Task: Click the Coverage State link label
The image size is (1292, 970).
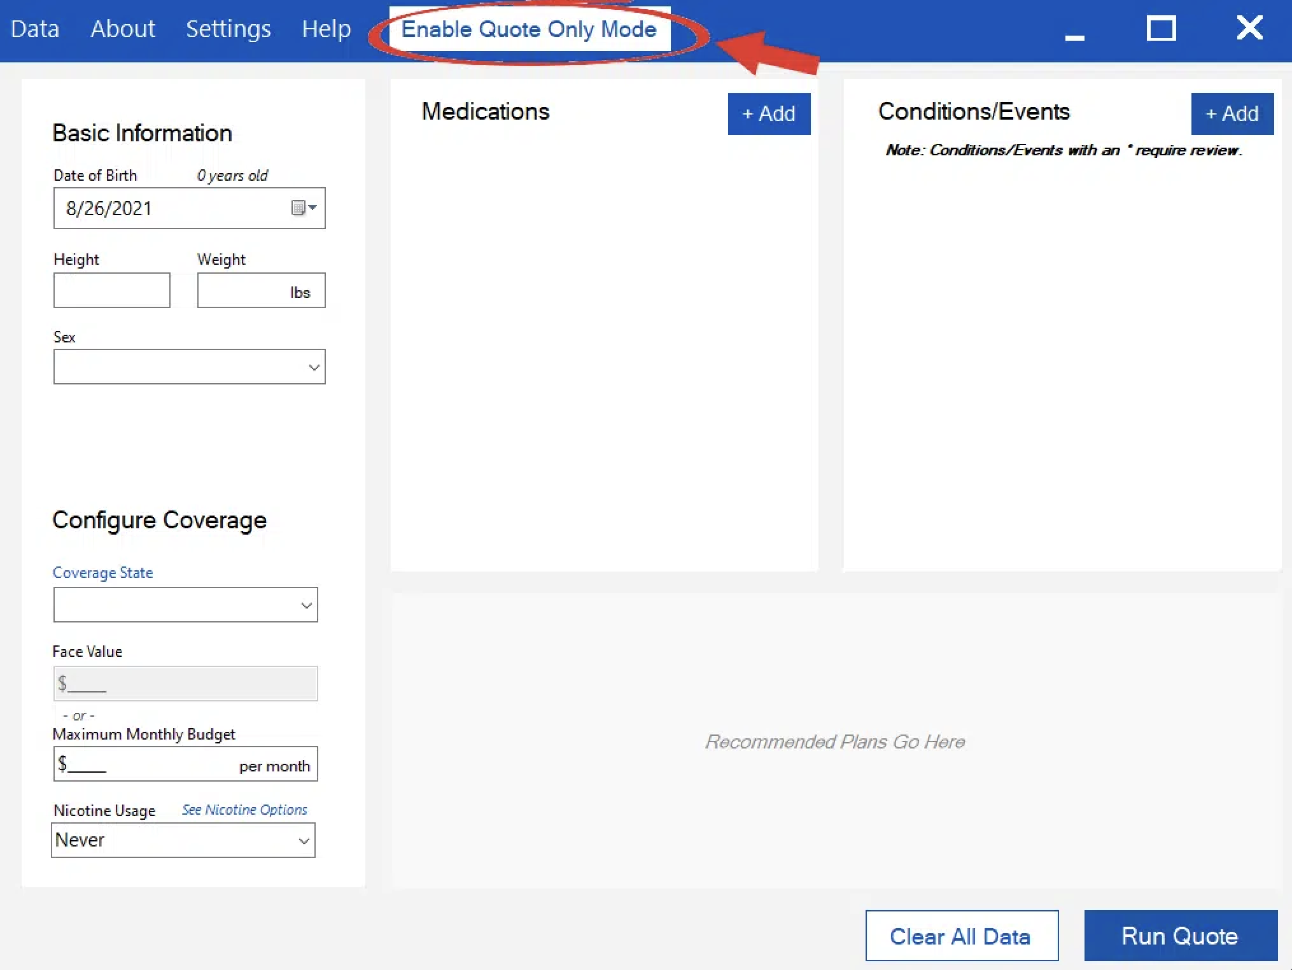Action: 102,573
